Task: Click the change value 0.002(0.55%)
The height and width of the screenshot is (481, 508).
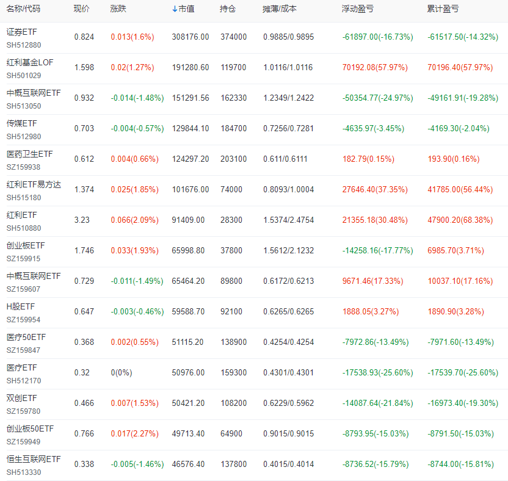Action: point(135,342)
